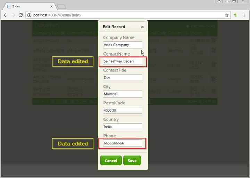
Task: View site information icon in address bar
Action: [29, 15]
